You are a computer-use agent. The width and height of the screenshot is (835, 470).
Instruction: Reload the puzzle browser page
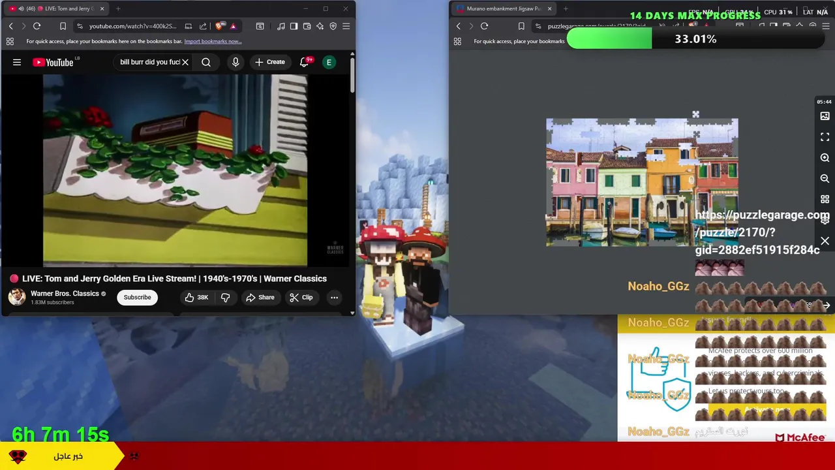[x=484, y=26]
